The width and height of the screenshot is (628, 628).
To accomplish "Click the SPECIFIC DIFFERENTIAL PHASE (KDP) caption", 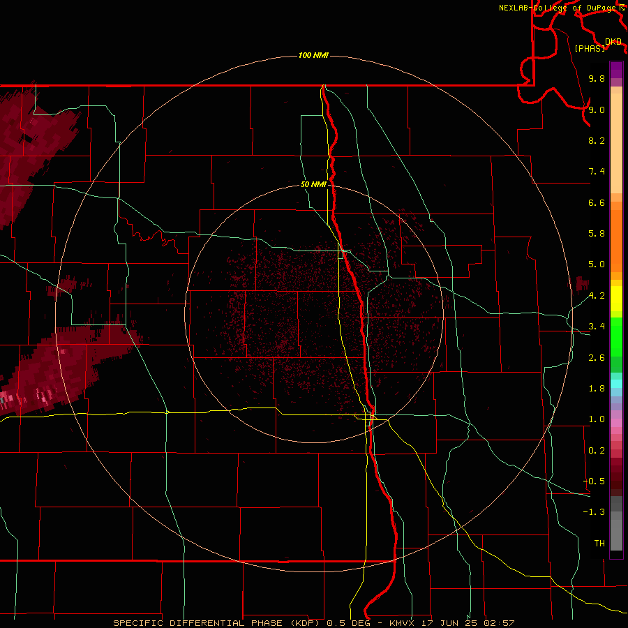I will point(216,623).
